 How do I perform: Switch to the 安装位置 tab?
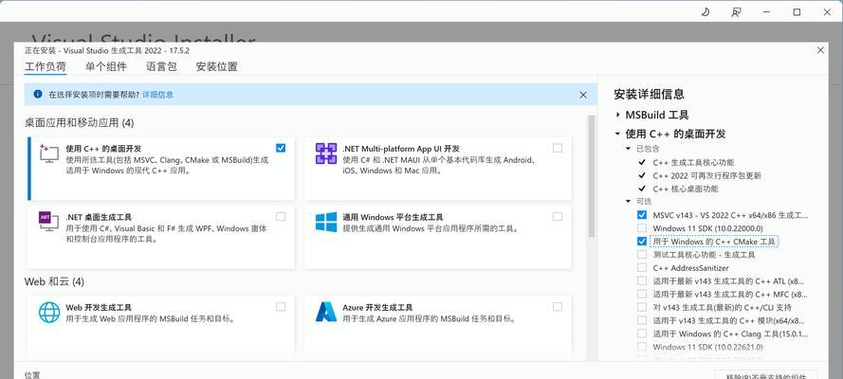coord(216,67)
